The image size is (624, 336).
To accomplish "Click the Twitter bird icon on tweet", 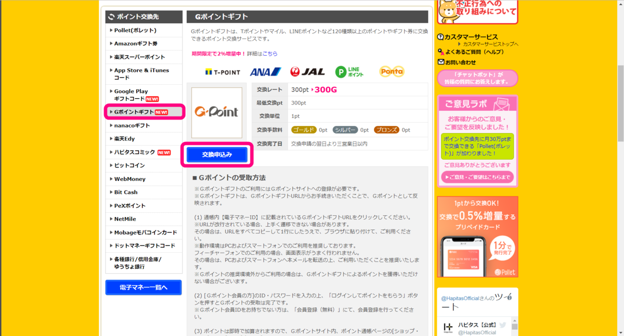I will click(503, 325).
